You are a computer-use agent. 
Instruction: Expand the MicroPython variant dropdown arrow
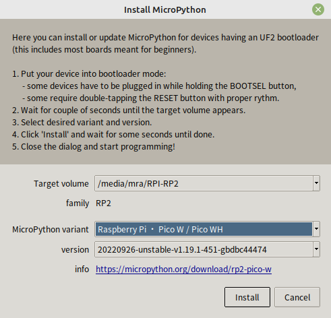tap(316, 229)
